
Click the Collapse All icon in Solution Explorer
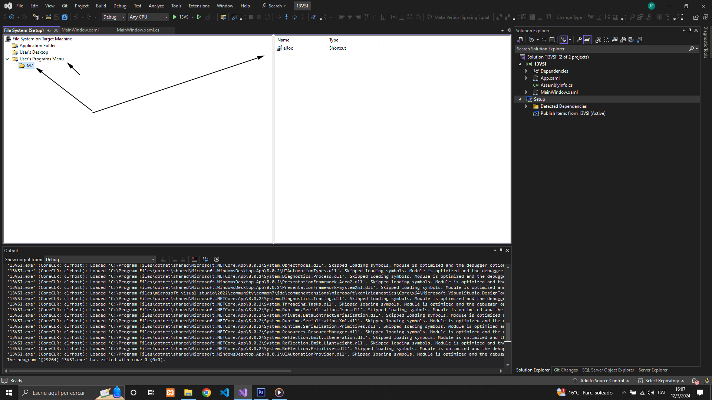[552, 40]
